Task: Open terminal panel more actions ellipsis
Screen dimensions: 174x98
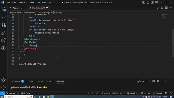Action: (x=162, y=81)
